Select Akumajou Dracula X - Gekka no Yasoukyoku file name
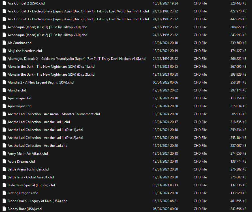Viewport: 252px width, 212px height. click(76, 59)
